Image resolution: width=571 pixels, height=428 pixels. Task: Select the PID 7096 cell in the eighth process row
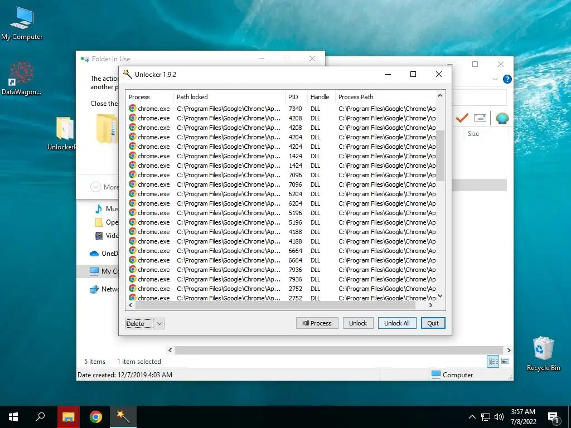click(296, 174)
